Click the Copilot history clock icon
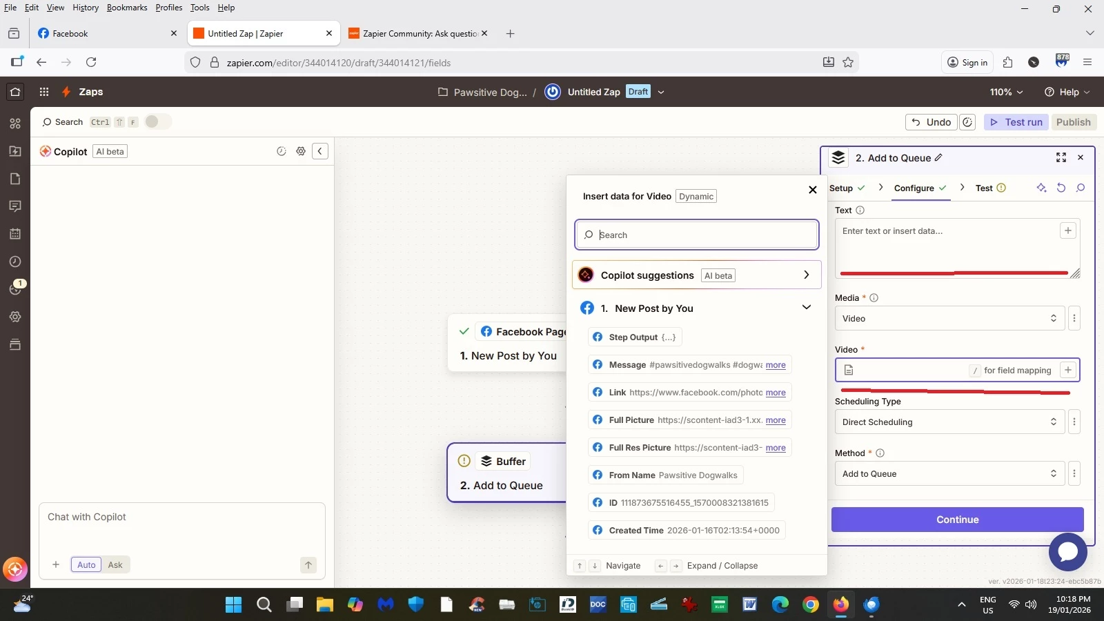The height and width of the screenshot is (621, 1104). pos(282,151)
